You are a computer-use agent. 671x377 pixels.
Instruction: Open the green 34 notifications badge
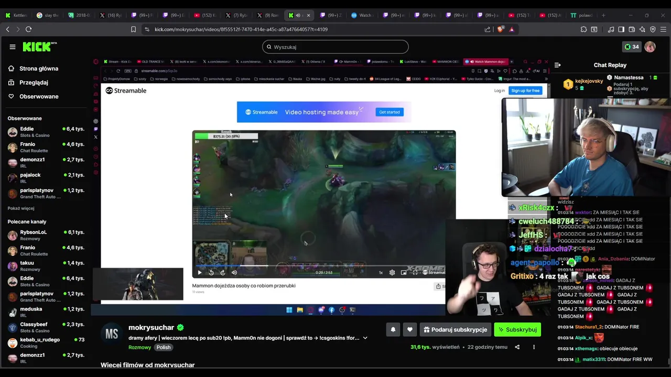click(x=632, y=47)
